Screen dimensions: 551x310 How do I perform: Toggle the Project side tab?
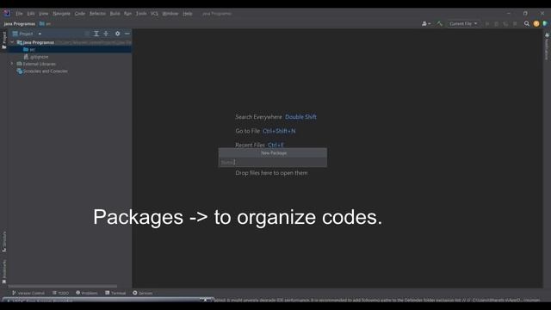(x=4, y=40)
